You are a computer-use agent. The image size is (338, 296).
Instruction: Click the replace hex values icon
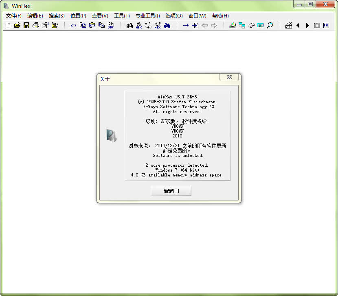(x=158, y=26)
